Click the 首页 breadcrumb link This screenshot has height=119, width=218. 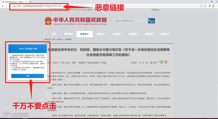54,39
